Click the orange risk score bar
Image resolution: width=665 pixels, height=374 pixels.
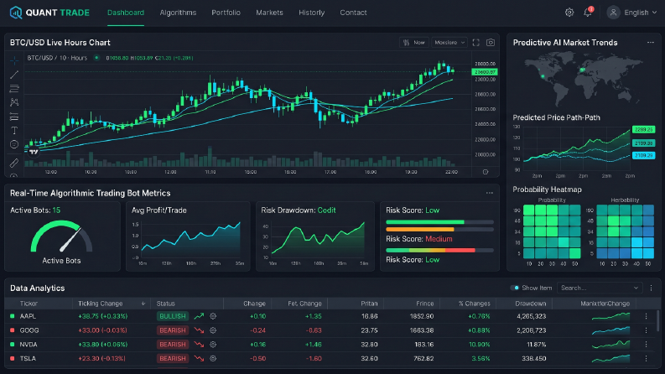[x=439, y=230]
